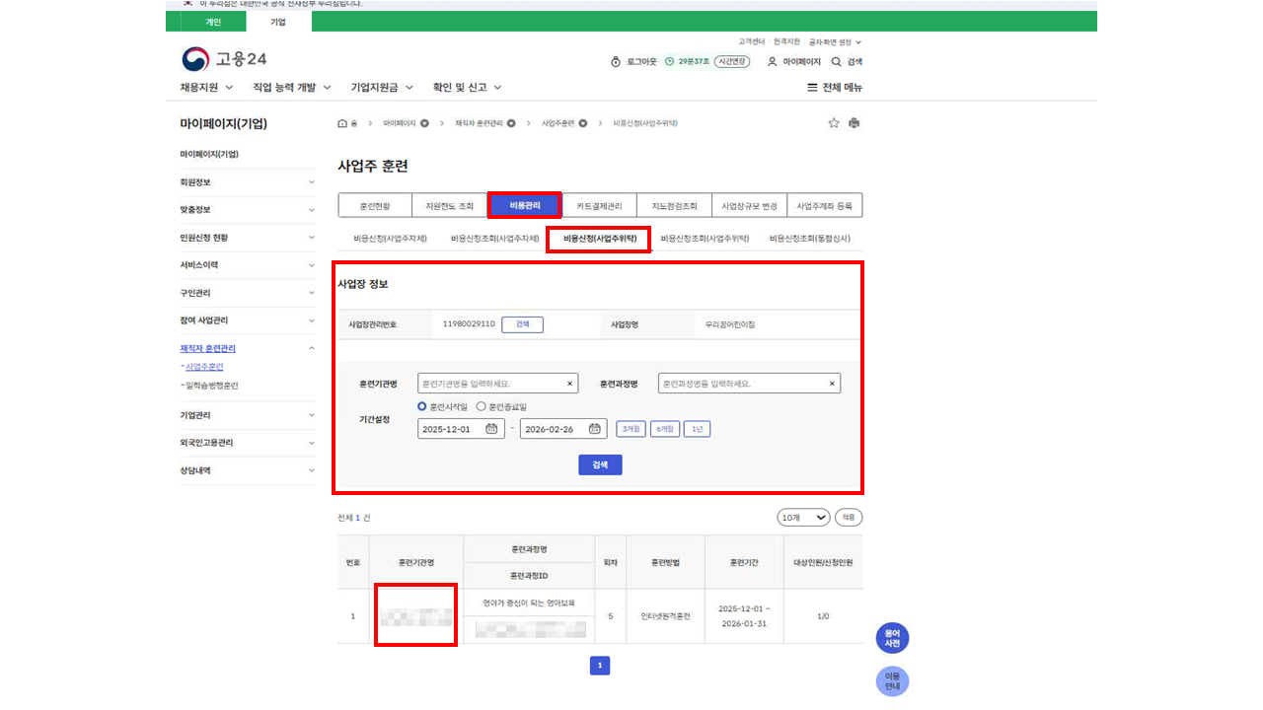Open 전체 메뉴 hamburger icon
Viewport: 1263px width, 710px height.
click(x=812, y=88)
